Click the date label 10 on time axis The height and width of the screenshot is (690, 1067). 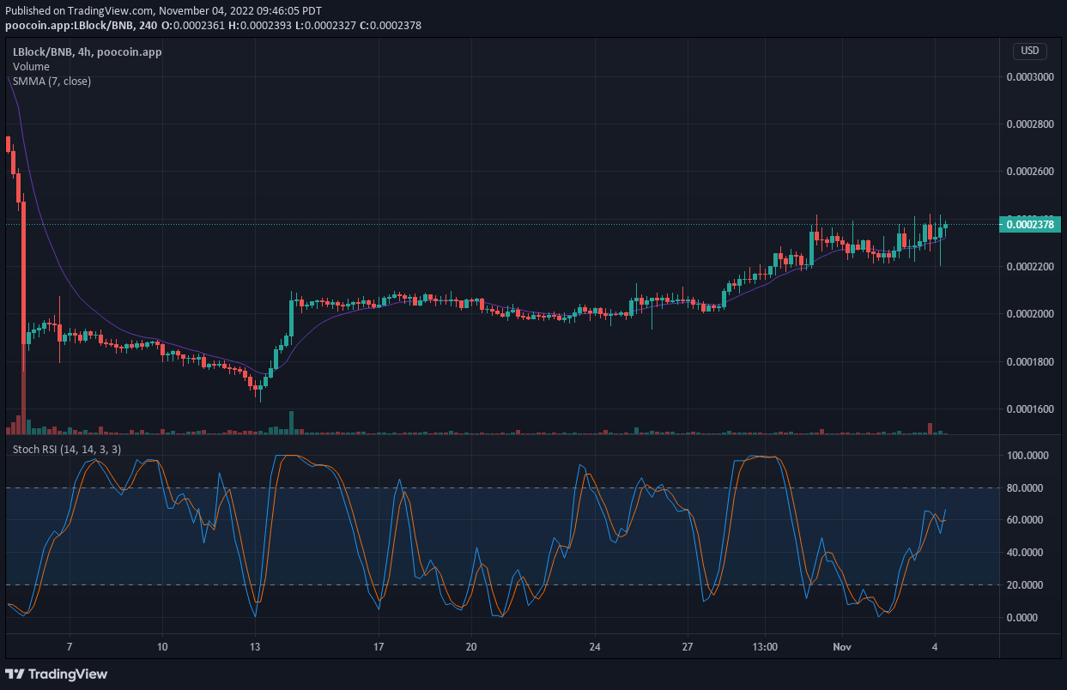[x=162, y=645]
